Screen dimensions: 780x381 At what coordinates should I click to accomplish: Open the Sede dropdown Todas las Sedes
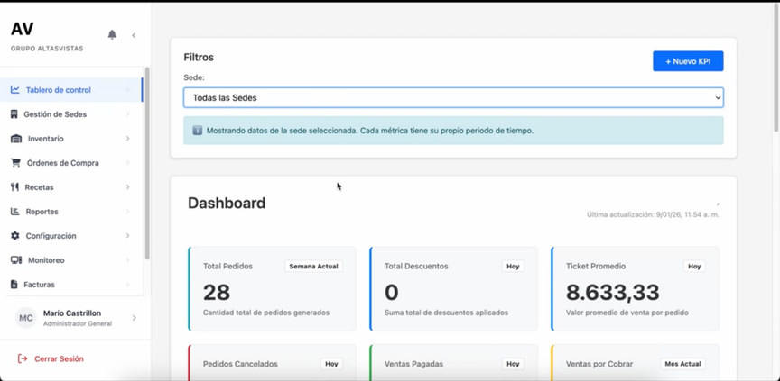(x=453, y=98)
